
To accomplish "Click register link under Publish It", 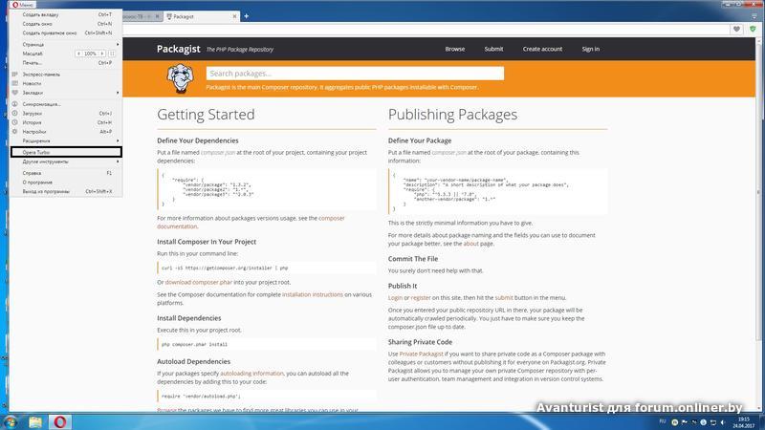I will click(x=421, y=298).
